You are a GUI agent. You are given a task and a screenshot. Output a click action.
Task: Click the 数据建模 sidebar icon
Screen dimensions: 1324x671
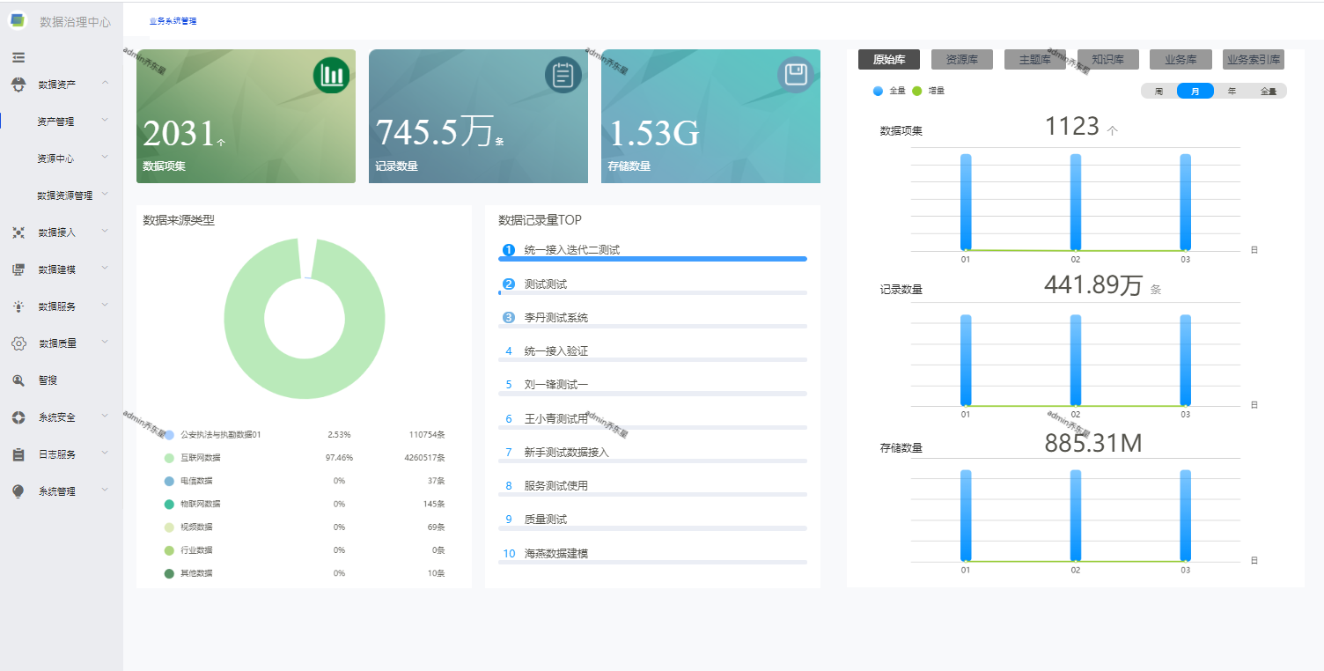tap(18, 269)
